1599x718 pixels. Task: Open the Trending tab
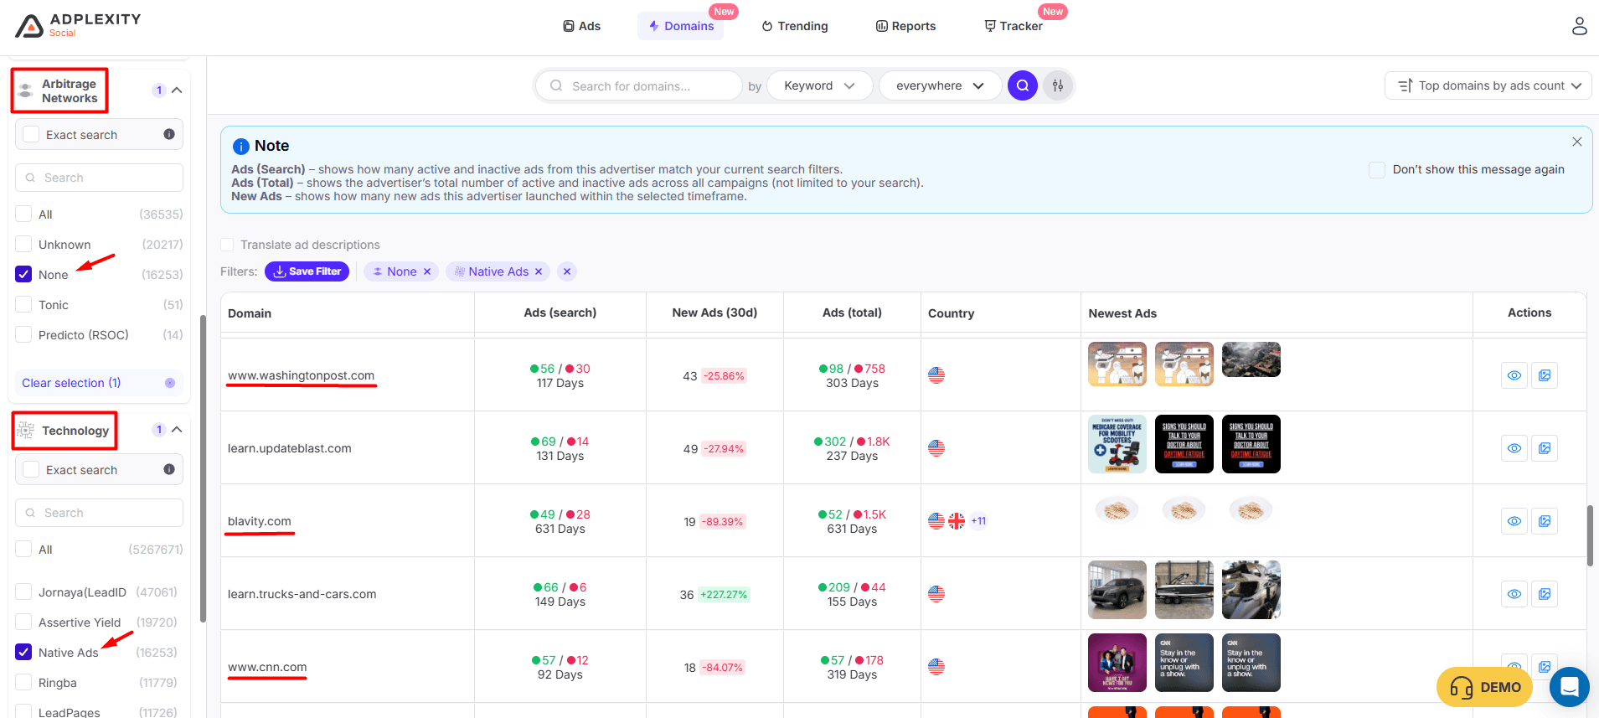(795, 26)
